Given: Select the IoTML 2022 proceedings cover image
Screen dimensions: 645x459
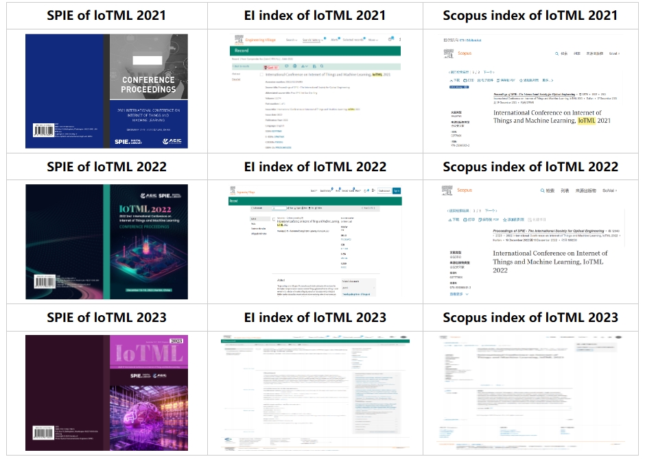Looking at the screenshot, I should (x=106, y=241).
